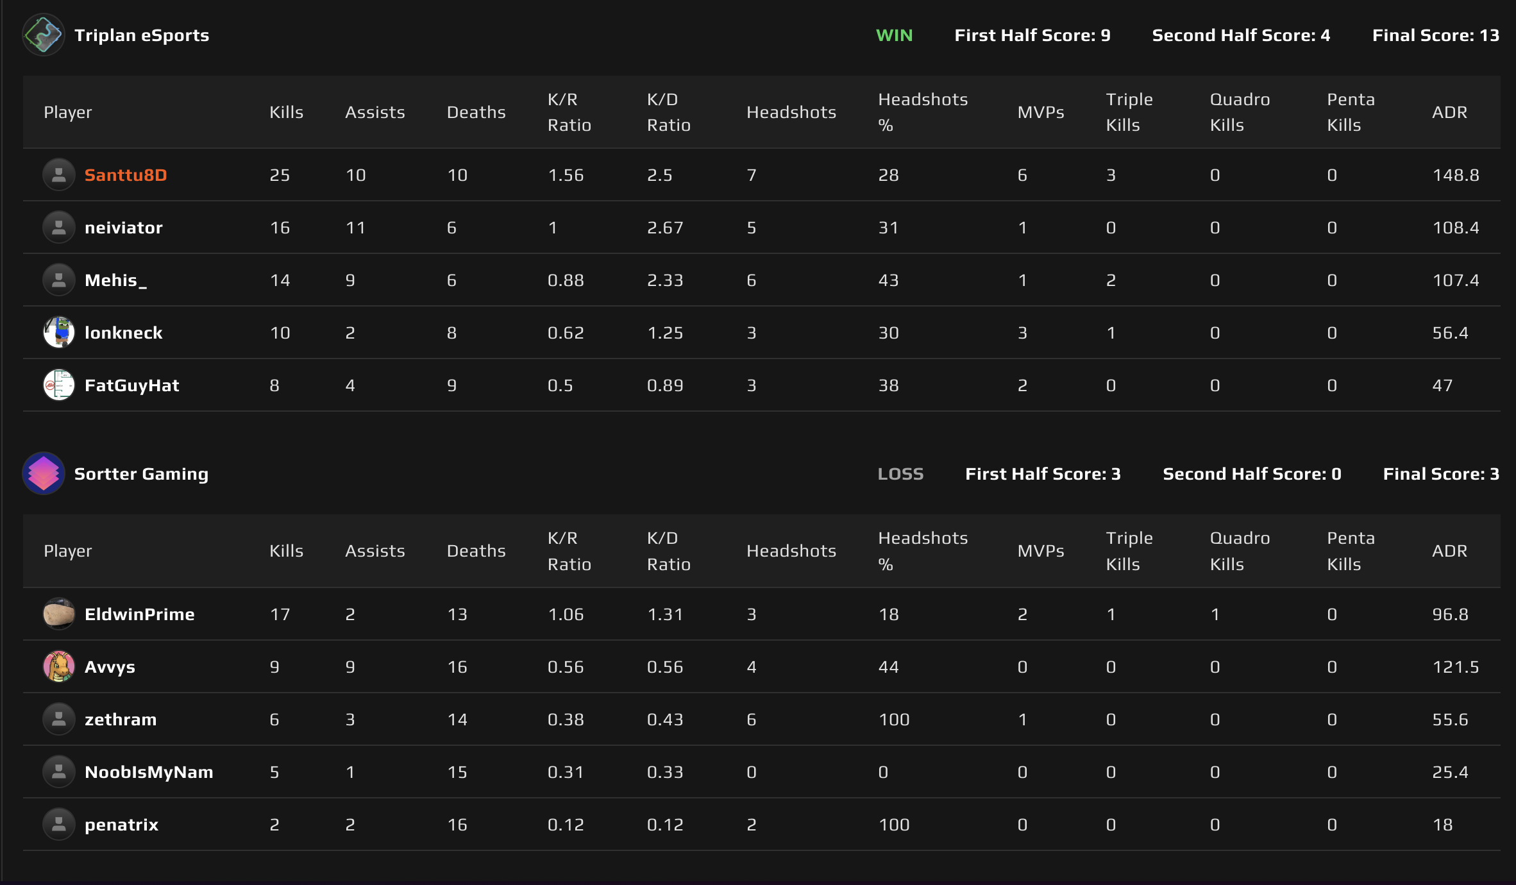This screenshot has width=1516, height=885.
Task: Sort the table by Kills column
Action: 286,112
